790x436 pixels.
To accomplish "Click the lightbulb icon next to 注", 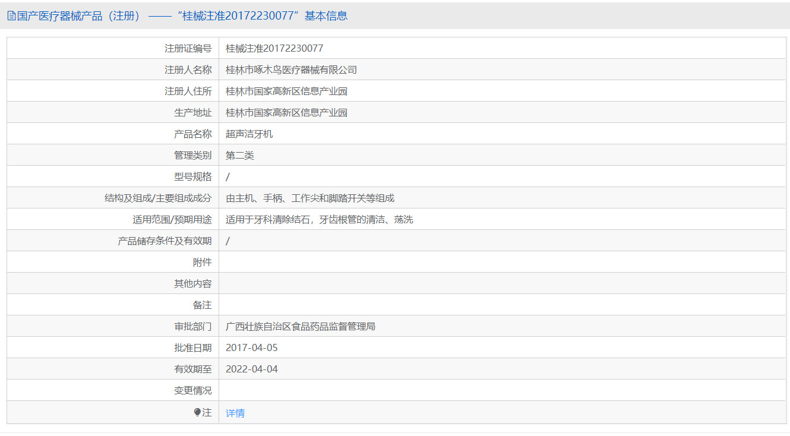I will (x=198, y=412).
